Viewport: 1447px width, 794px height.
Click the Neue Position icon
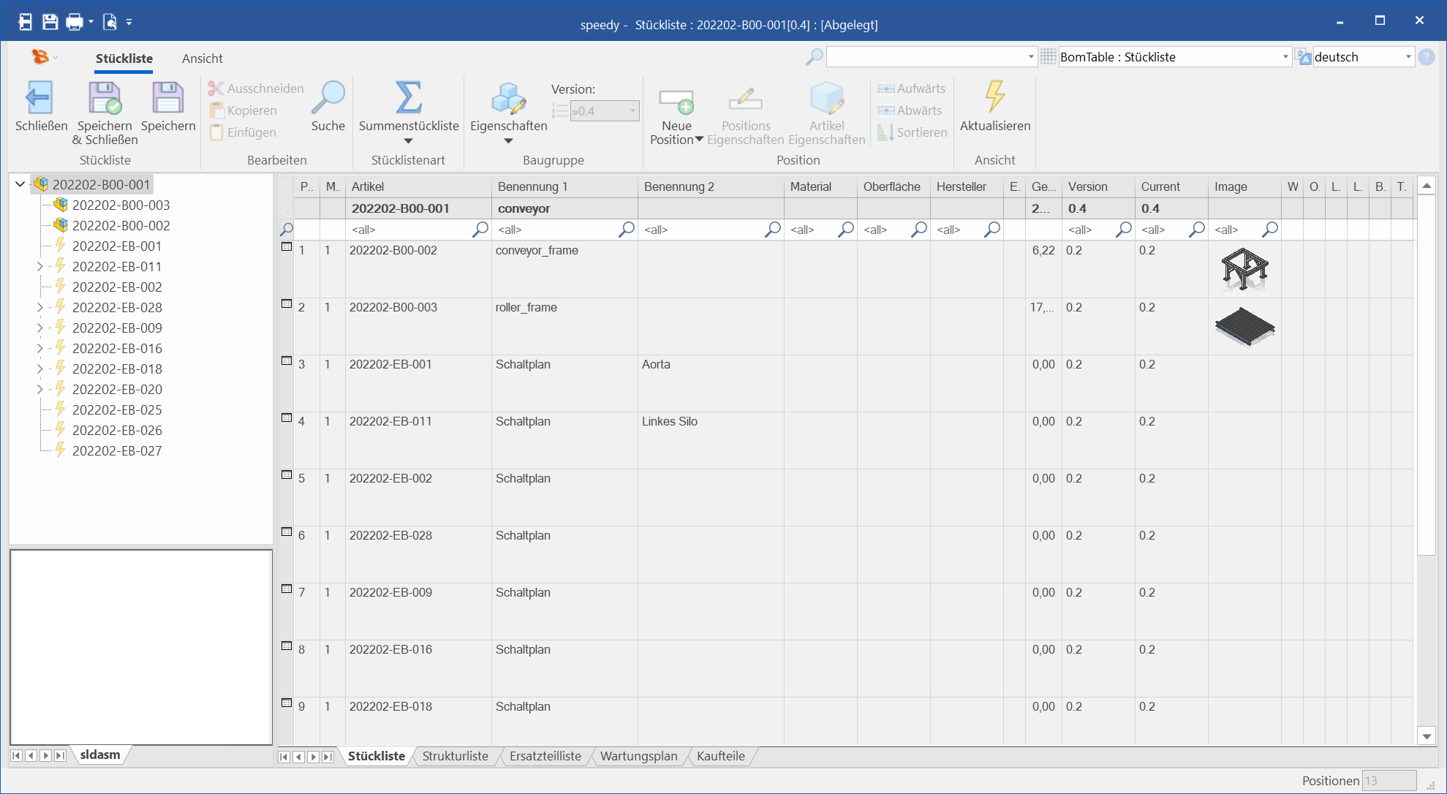tap(676, 101)
